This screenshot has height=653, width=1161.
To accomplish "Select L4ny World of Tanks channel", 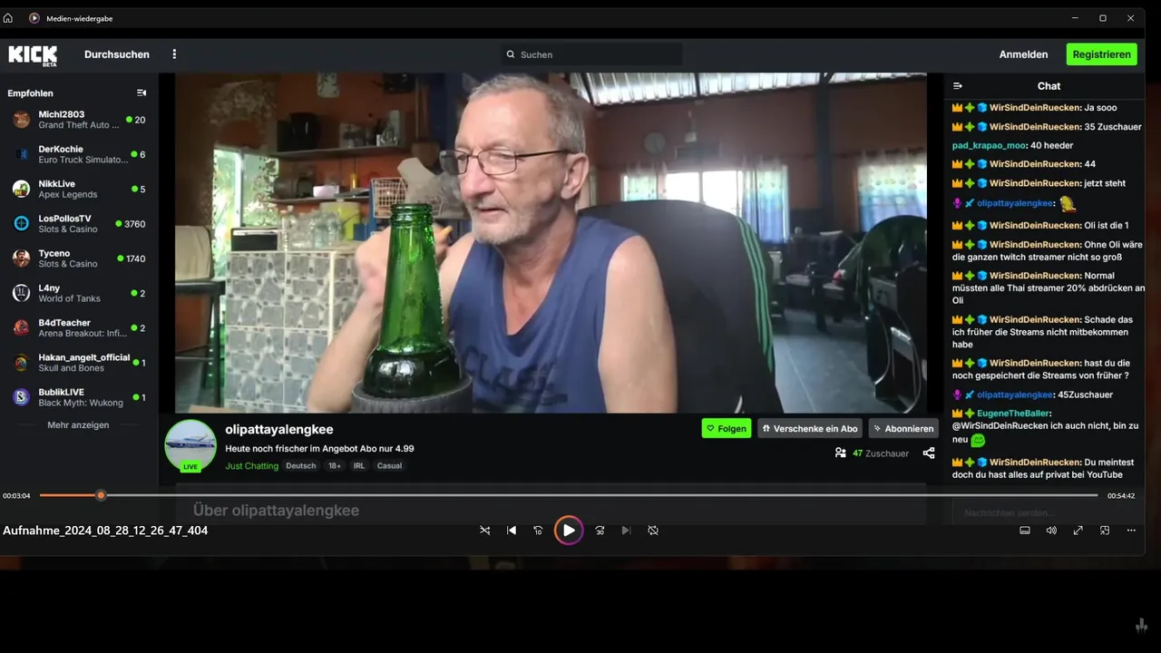I will (79, 293).
